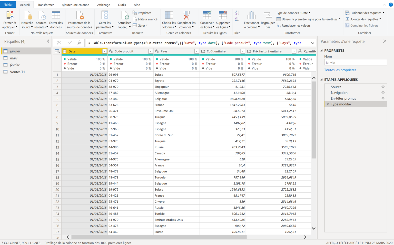Image resolution: width=394 pixels, height=245 pixels.
Task: Click vertical scrollbar down arrow
Action: point(314,228)
